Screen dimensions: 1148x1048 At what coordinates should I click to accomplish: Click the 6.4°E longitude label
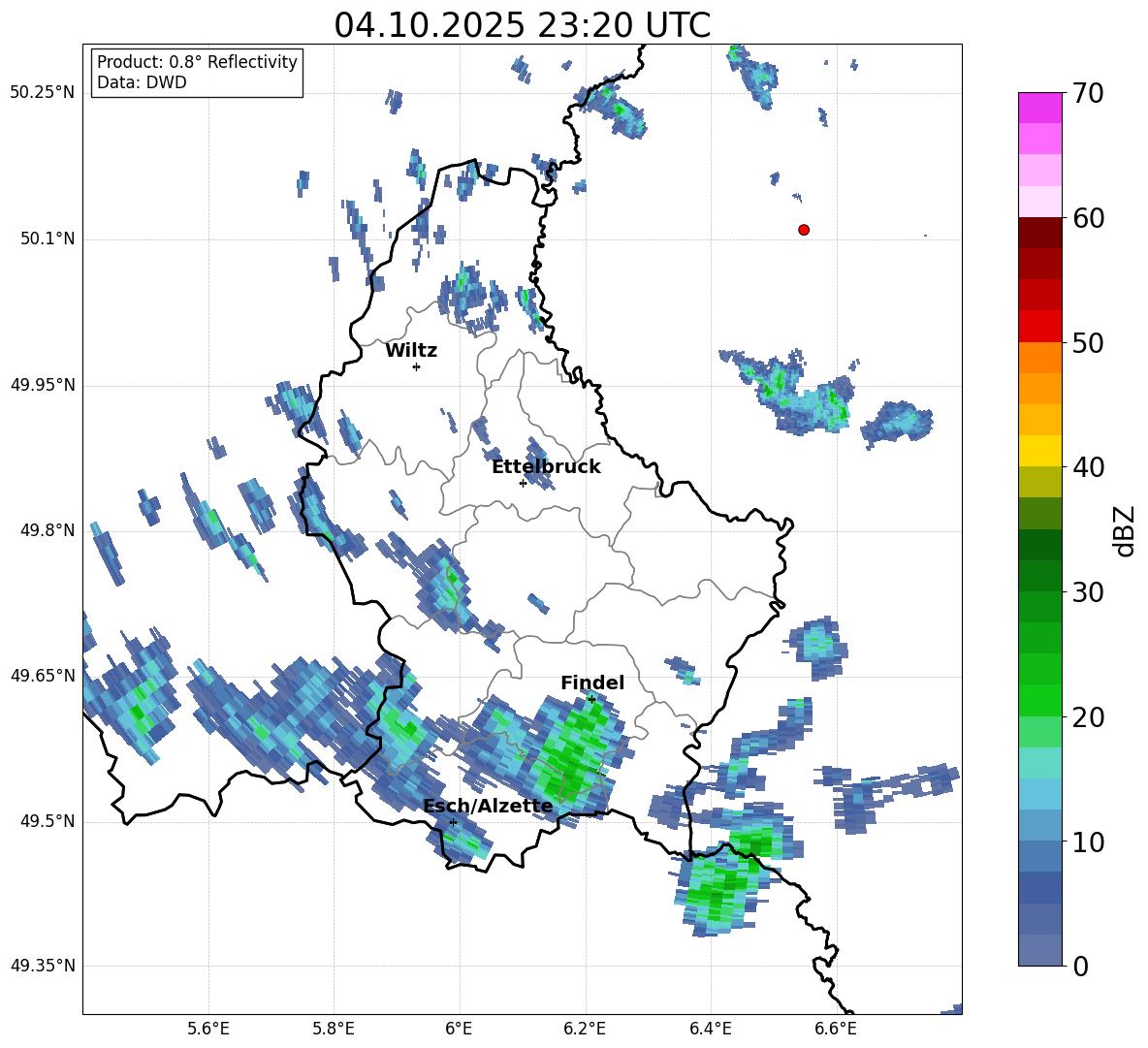click(710, 1029)
